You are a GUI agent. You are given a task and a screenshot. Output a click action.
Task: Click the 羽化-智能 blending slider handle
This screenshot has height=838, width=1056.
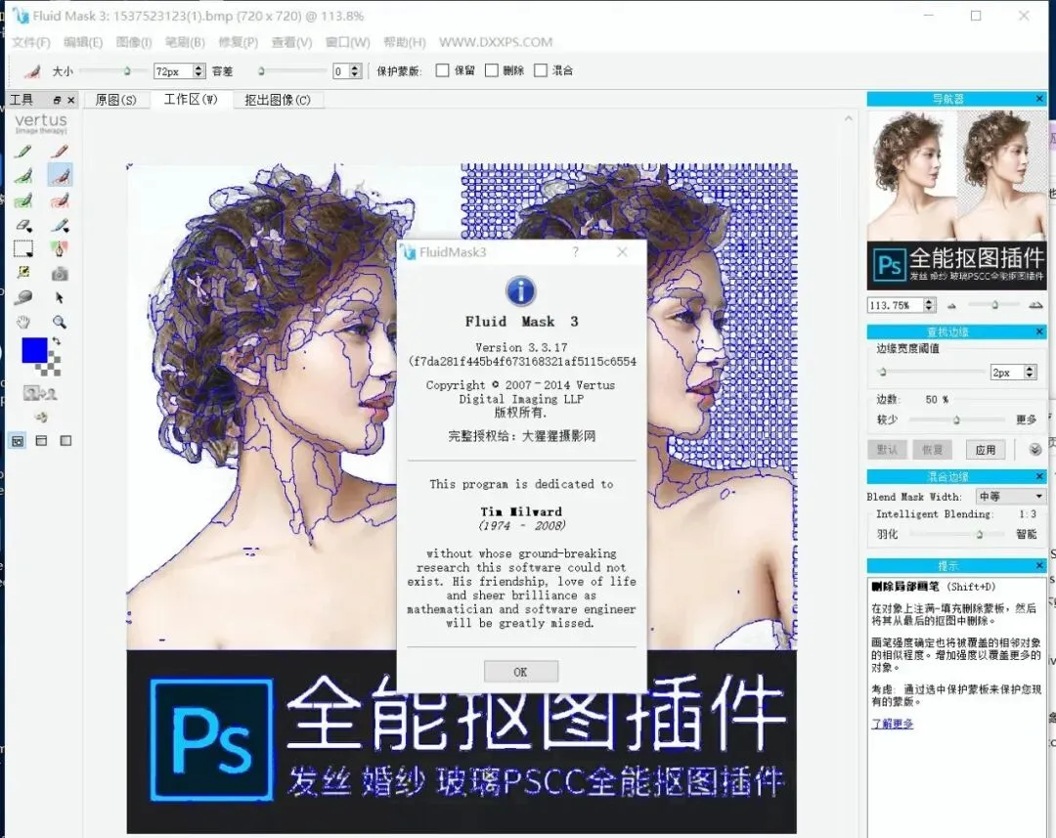tap(980, 534)
